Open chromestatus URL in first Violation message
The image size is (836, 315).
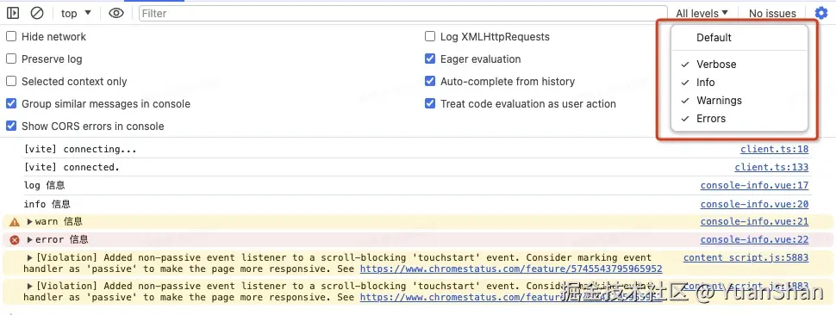[x=511, y=269]
